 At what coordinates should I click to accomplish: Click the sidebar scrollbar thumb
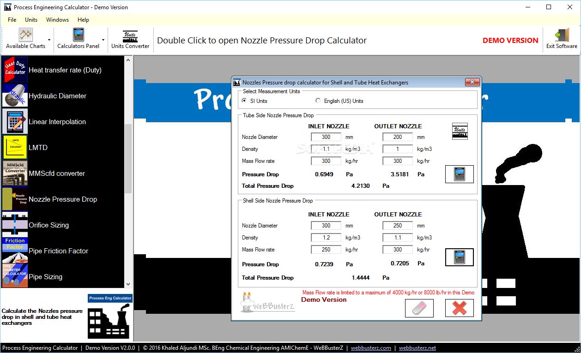pyautogui.click(x=128, y=158)
